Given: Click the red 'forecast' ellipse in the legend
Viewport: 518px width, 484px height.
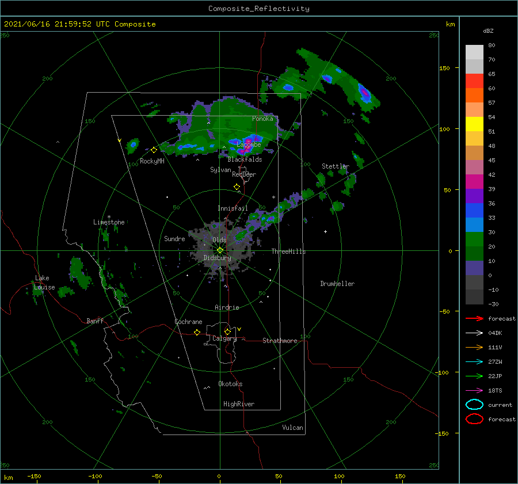Looking at the screenshot, I should (x=474, y=419).
